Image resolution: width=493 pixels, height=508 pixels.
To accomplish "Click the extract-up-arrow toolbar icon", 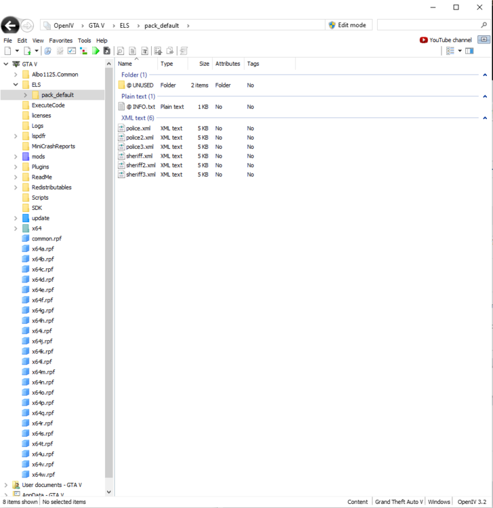I will coord(158,51).
